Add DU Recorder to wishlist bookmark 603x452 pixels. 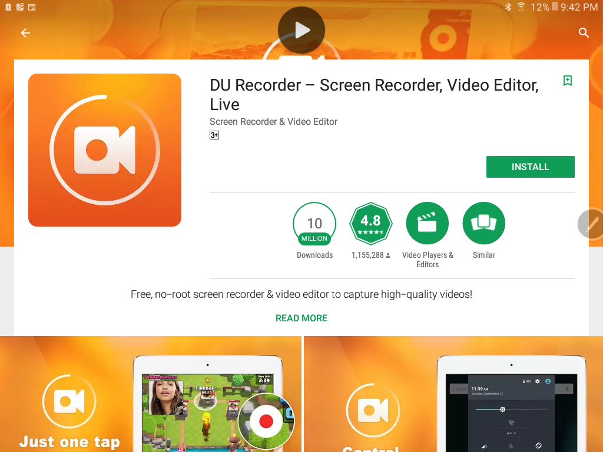[x=567, y=81]
